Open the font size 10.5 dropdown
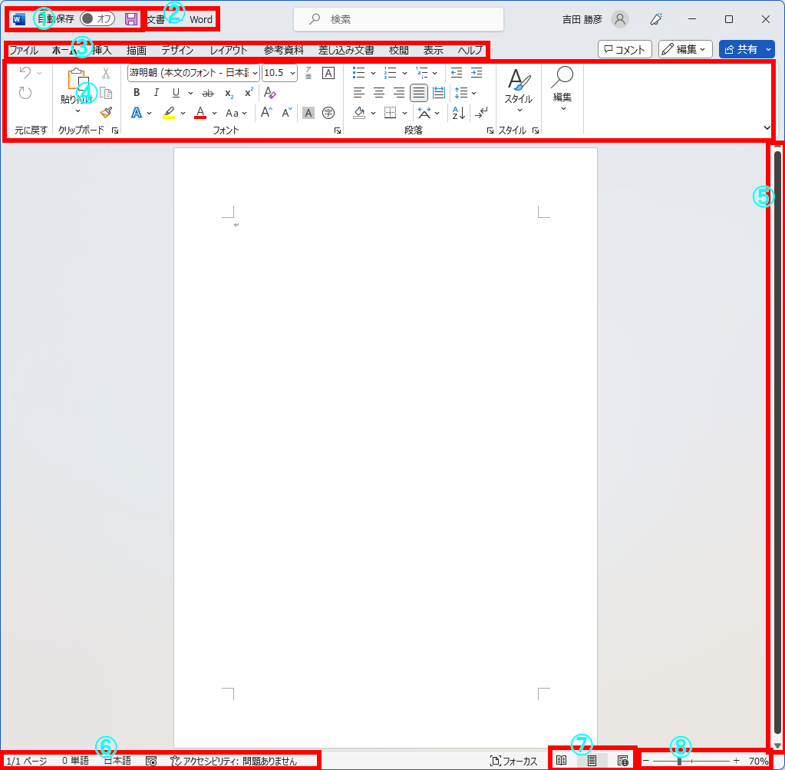 (x=293, y=73)
